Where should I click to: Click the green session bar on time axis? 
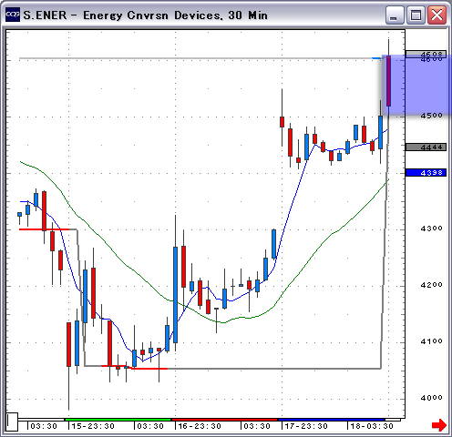coord(118,420)
